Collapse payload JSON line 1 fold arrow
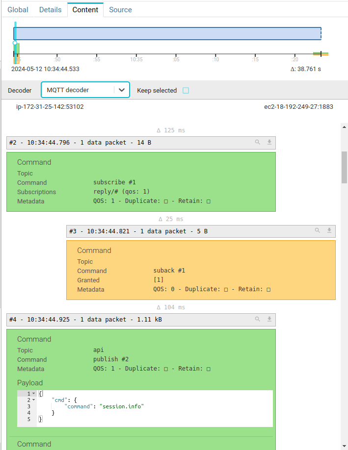Screen dimensions: 348x450 point(33,394)
